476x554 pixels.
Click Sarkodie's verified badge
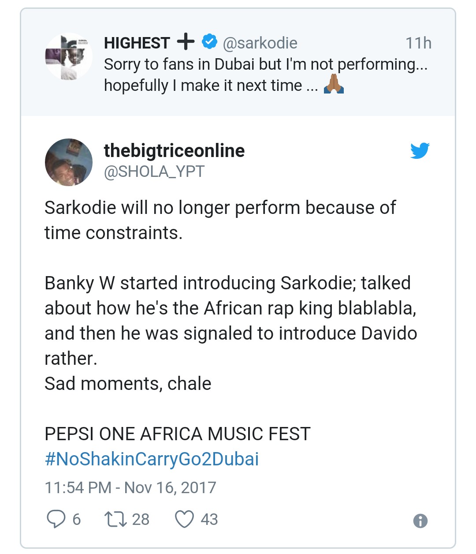pos(209,42)
